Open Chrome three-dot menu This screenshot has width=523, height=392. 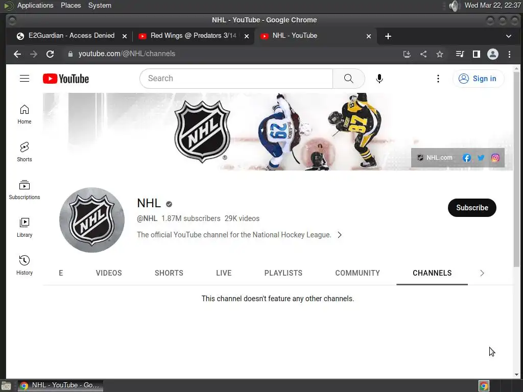tap(509, 54)
